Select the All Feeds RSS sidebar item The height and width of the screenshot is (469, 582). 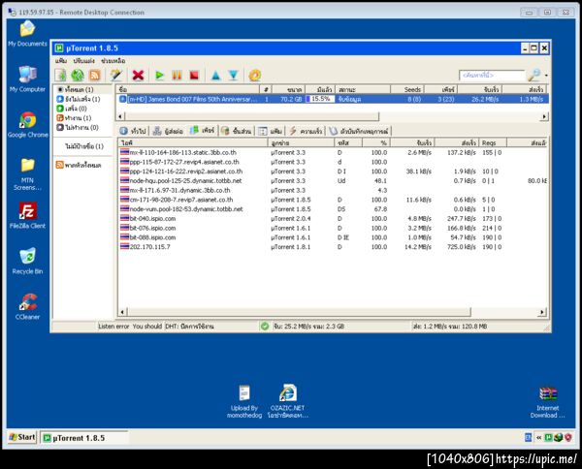point(79,165)
